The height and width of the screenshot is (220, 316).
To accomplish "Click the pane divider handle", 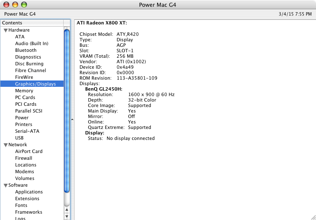I will pos(72,120).
